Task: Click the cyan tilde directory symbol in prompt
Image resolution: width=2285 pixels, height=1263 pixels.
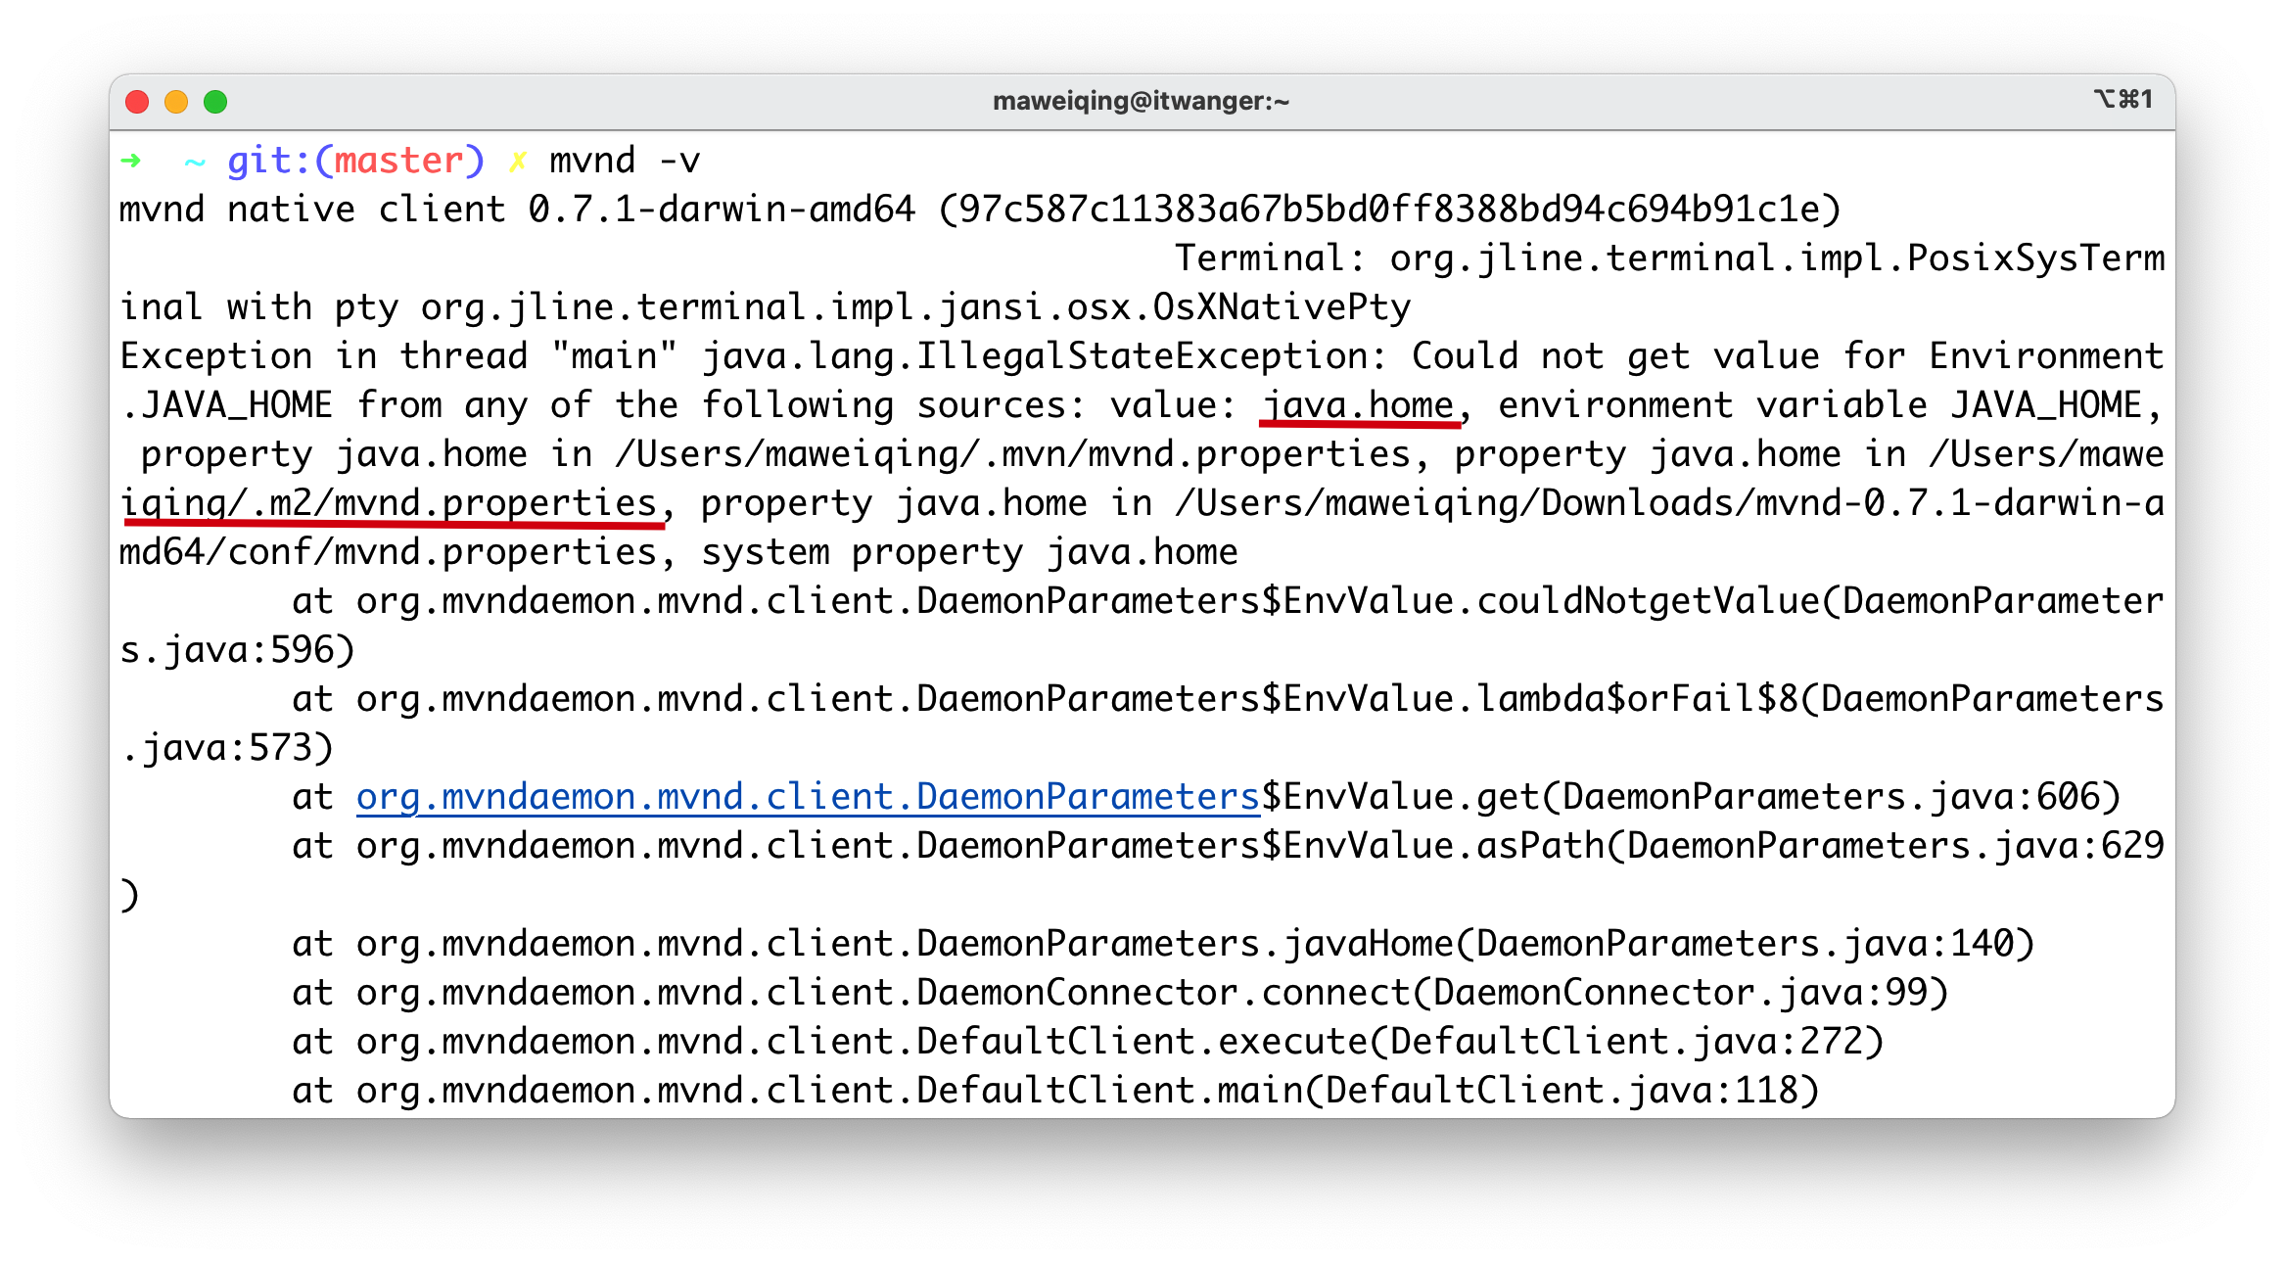Action: click(196, 162)
